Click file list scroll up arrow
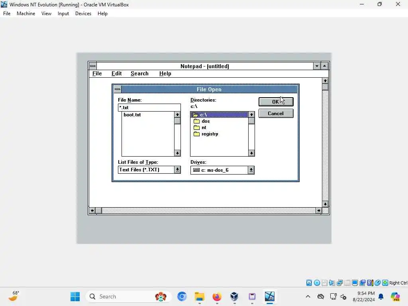 tap(177, 115)
